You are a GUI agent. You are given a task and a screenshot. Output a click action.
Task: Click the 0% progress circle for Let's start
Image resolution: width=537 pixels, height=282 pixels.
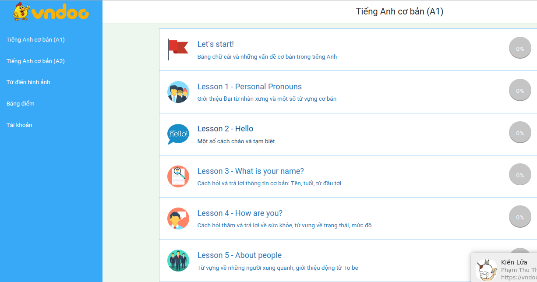pos(520,49)
